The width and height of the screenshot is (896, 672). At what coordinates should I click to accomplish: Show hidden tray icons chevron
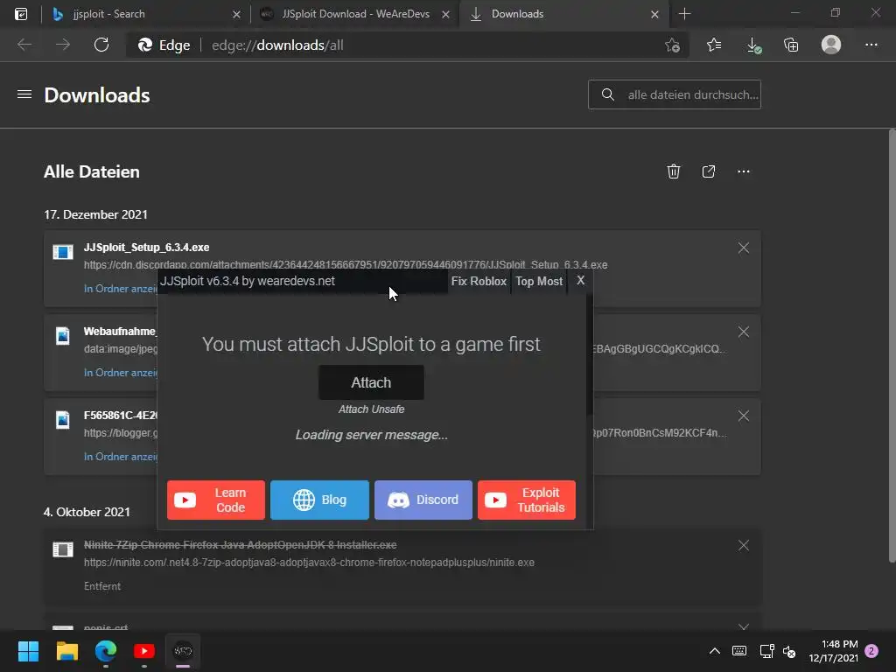[x=714, y=651]
